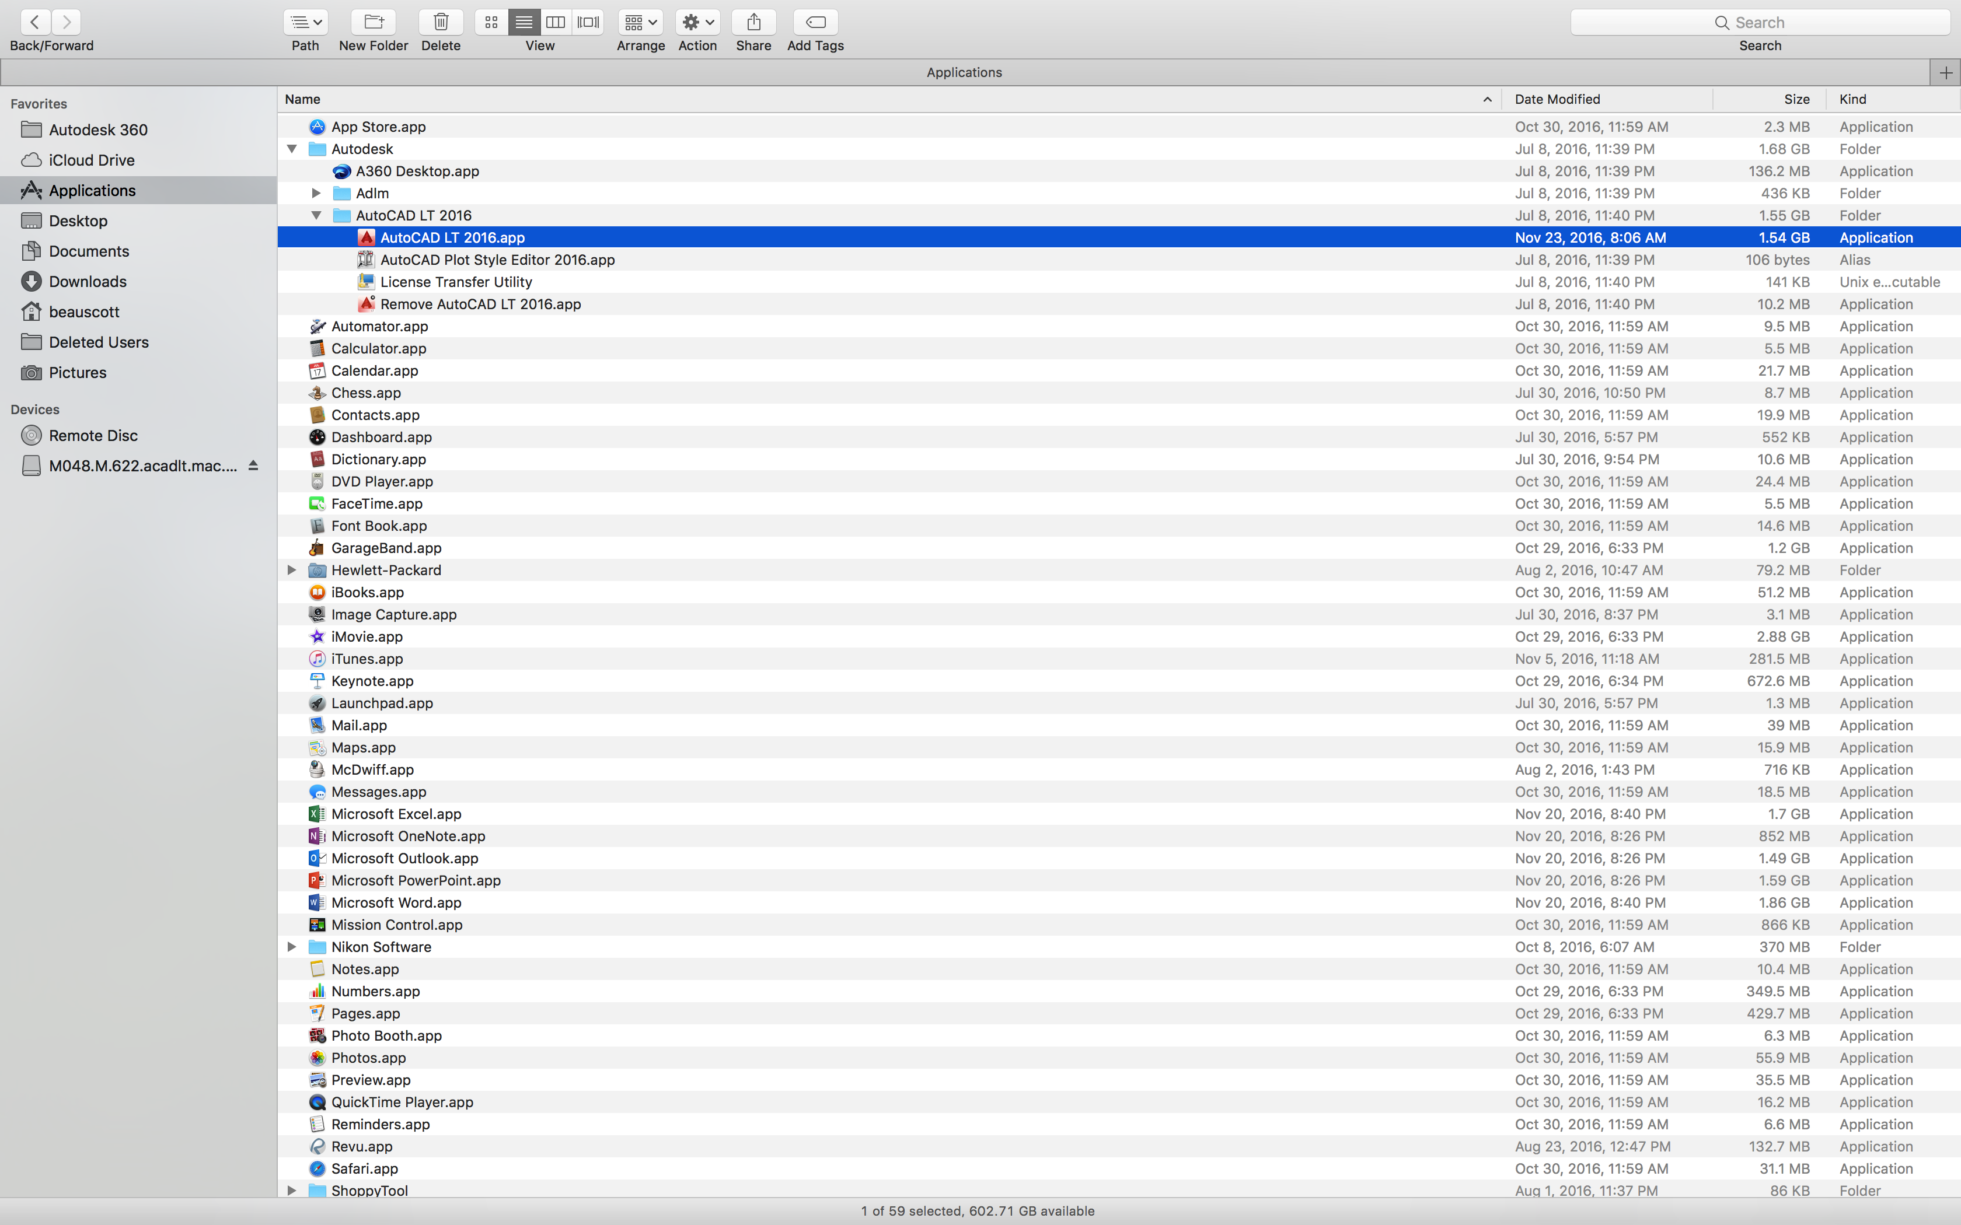Select the QuickTime Player.app icon
Screen dimensions: 1961x1225
point(317,1102)
